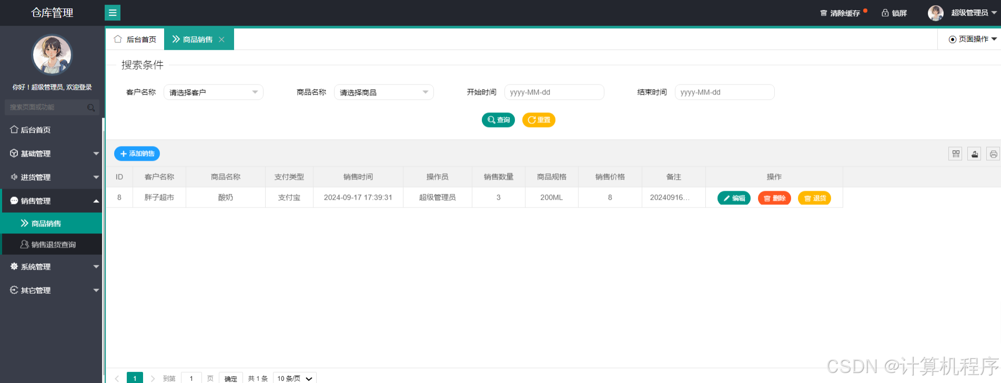Switch to the 后台首页 tab

pos(135,39)
